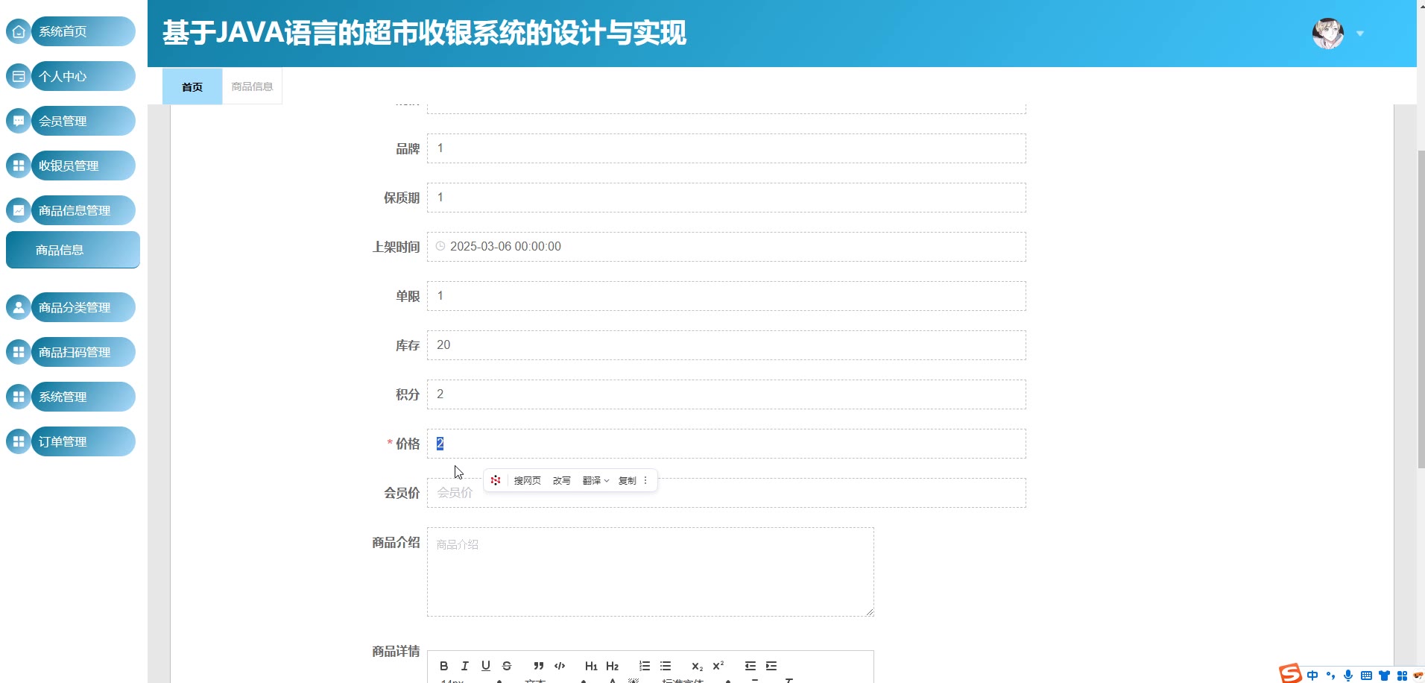This screenshot has width=1425, height=683.
Task: Focus the 品牌 input field
Action: (x=726, y=148)
